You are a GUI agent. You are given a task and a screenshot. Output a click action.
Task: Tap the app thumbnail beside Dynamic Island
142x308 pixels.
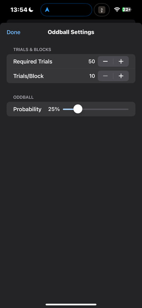point(102,10)
